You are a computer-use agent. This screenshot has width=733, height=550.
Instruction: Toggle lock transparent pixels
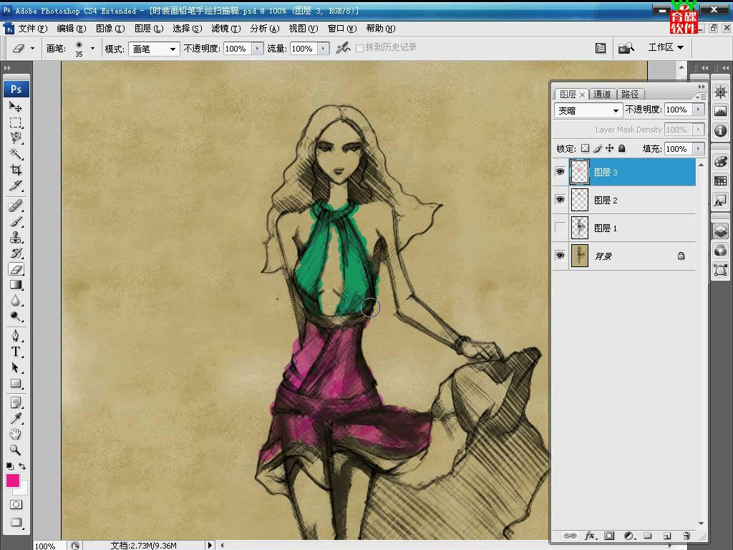pyautogui.click(x=585, y=148)
